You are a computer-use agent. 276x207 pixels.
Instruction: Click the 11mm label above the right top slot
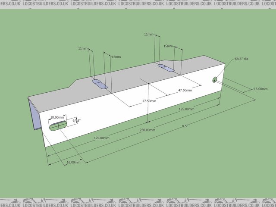[x=148, y=34]
